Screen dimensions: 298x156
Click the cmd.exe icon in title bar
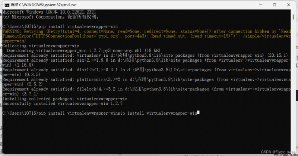[x=7, y=5]
